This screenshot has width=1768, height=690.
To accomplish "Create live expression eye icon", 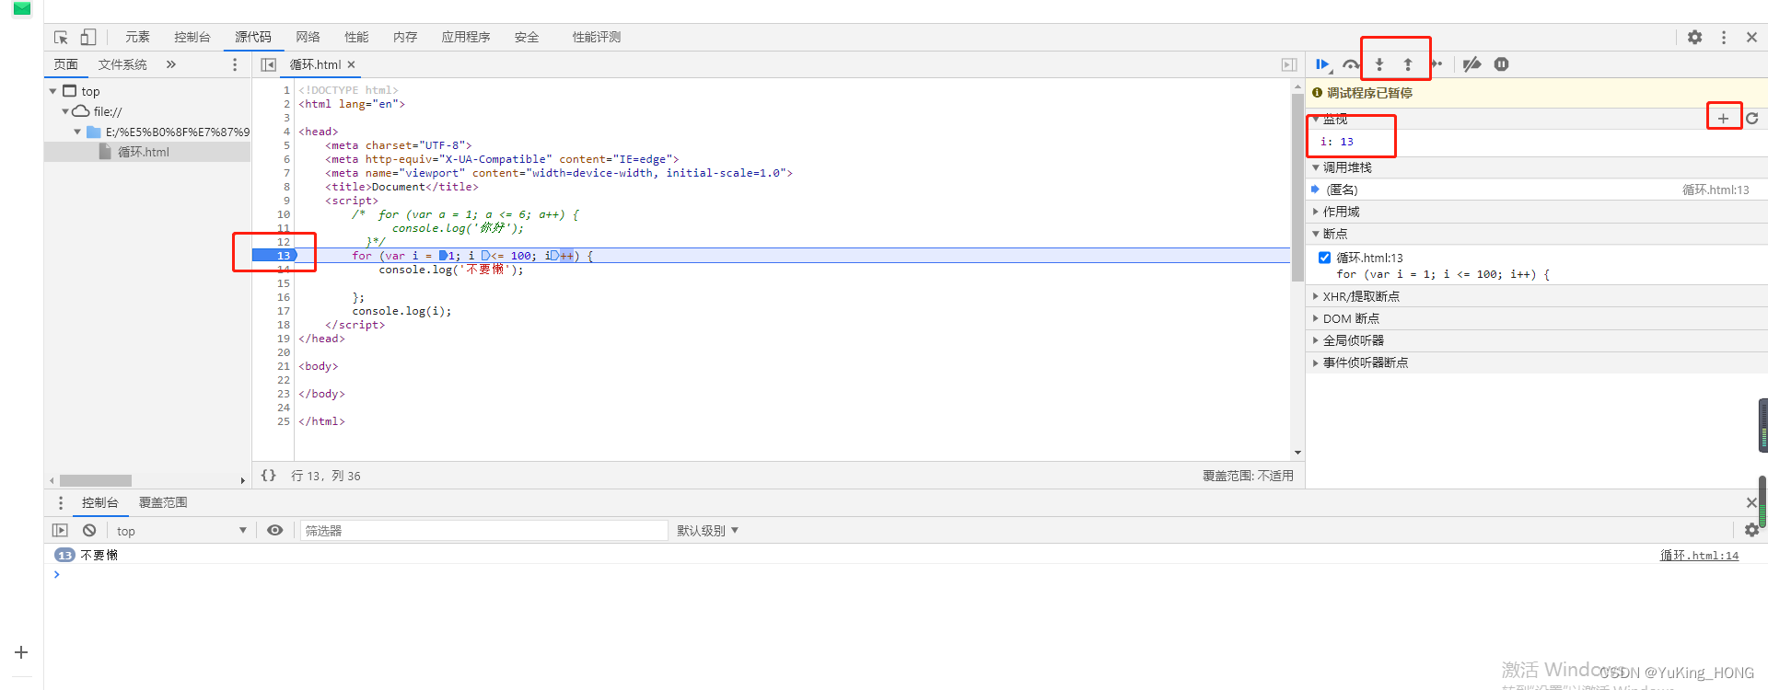I will (x=274, y=531).
